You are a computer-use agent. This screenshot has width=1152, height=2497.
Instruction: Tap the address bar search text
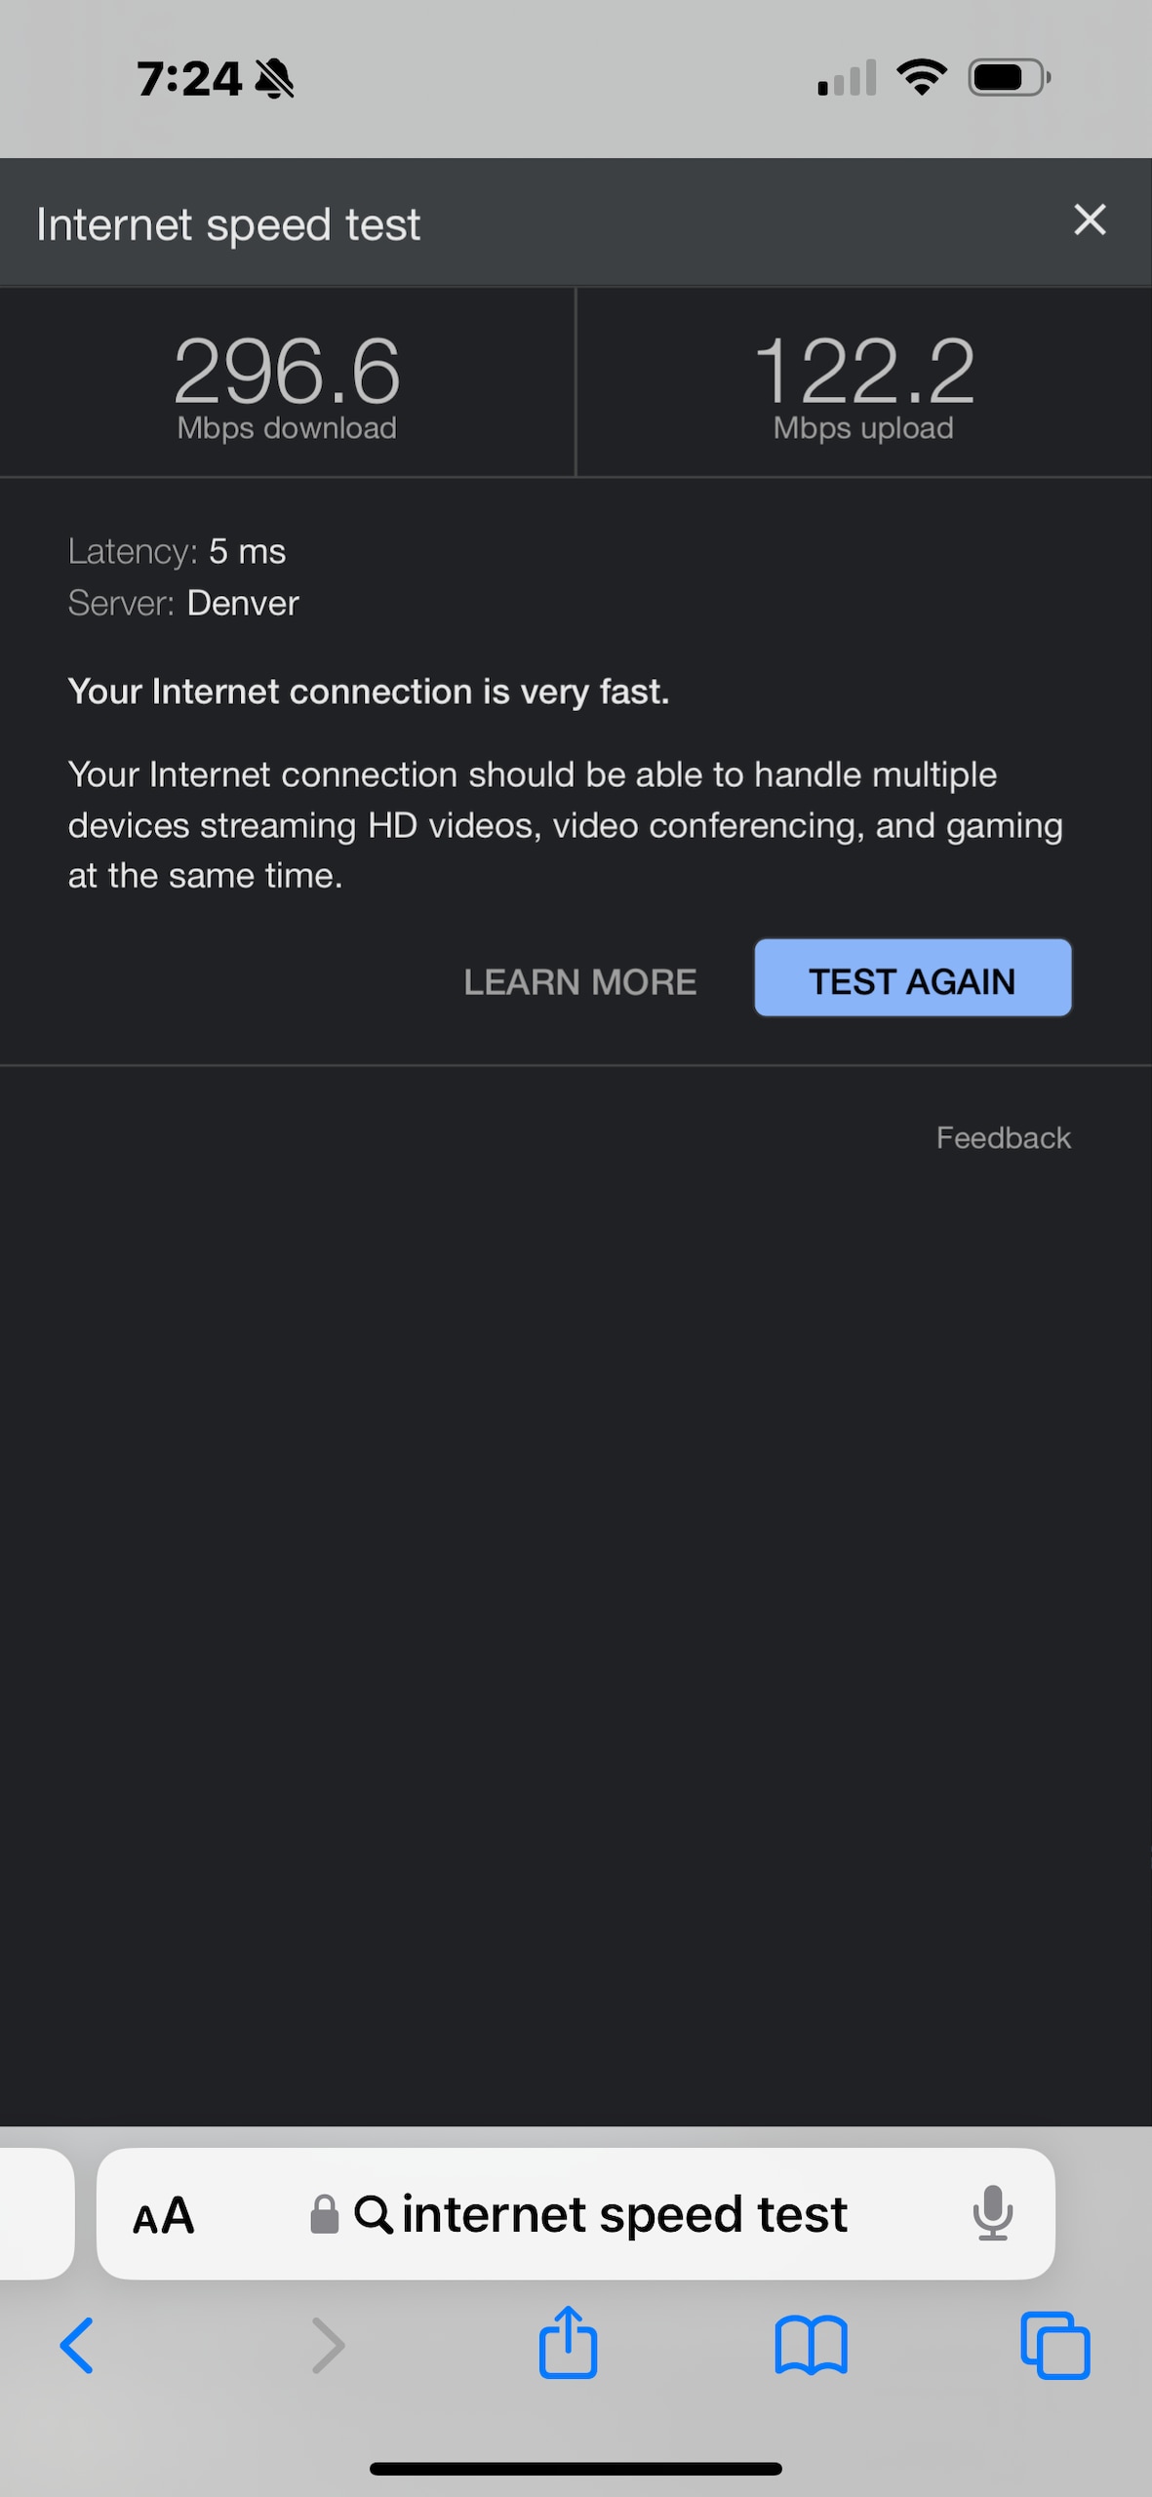pos(624,2214)
